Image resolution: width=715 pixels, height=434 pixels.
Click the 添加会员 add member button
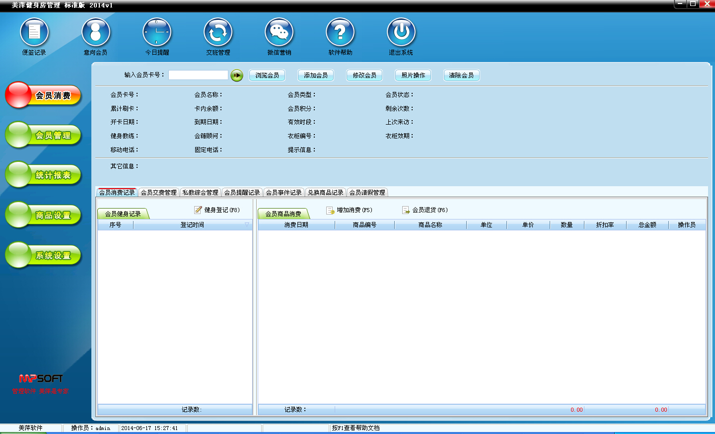point(316,75)
